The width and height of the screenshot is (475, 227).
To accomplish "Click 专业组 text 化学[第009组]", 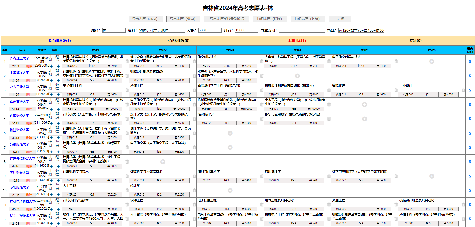I will pos(42,103).
